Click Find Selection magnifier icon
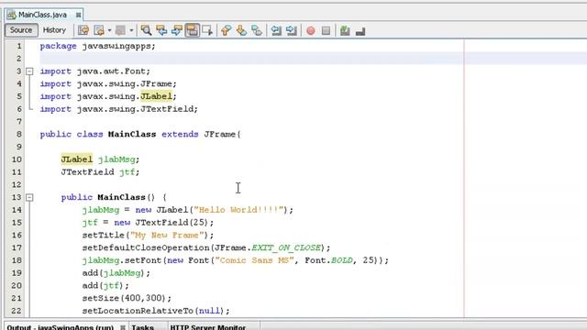The height and width of the screenshot is (330, 587). click(146, 30)
